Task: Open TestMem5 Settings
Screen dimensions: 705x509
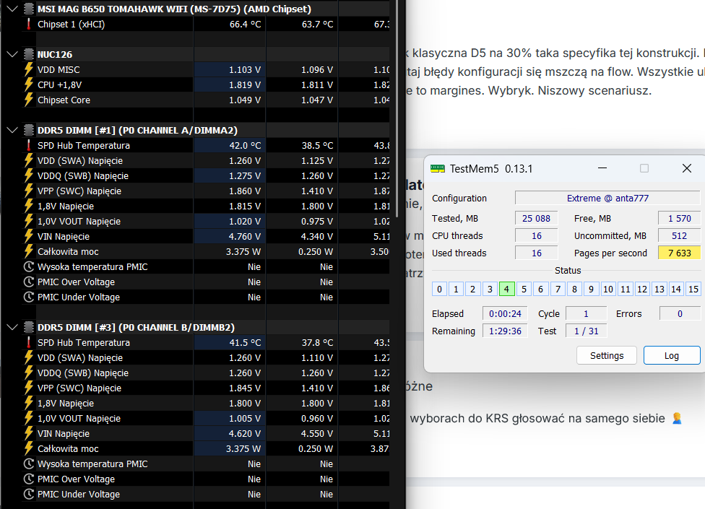Action: pyautogui.click(x=607, y=355)
